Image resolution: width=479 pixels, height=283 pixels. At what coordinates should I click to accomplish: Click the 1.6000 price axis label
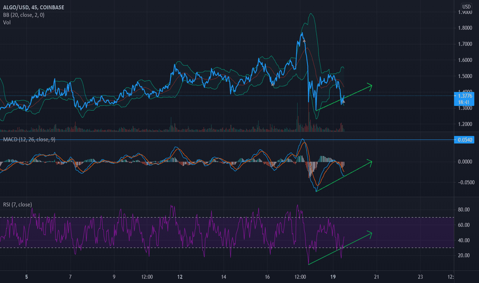pyautogui.click(x=465, y=60)
